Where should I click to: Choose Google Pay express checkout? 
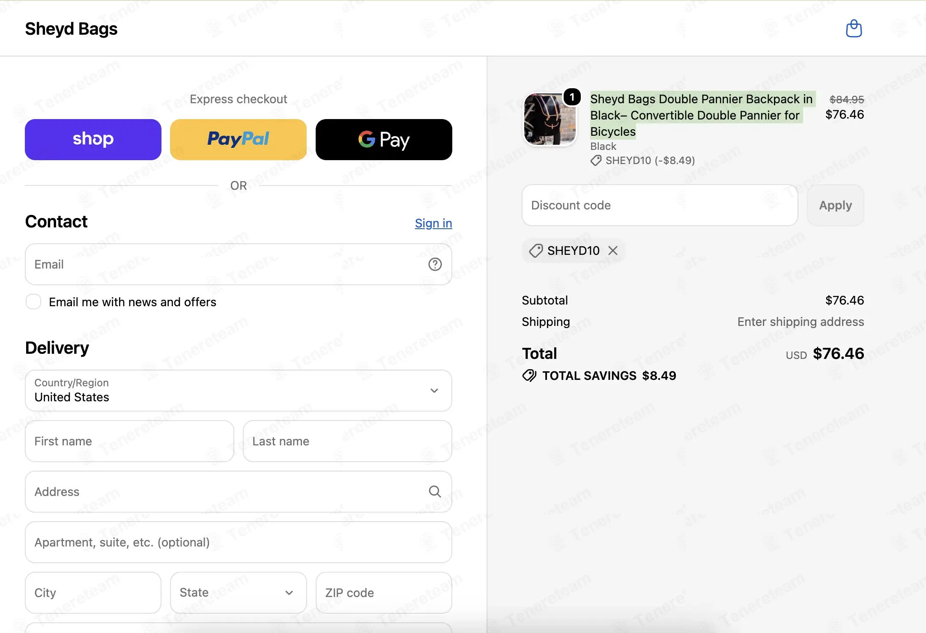tap(384, 140)
